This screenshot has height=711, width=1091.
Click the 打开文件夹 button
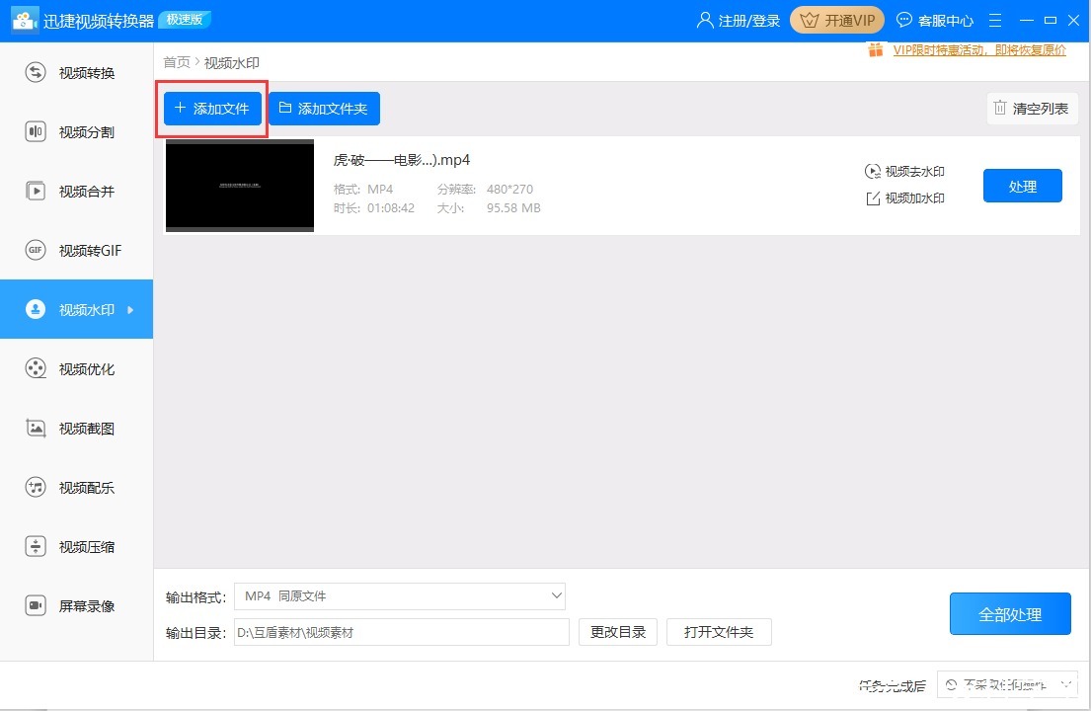click(719, 632)
